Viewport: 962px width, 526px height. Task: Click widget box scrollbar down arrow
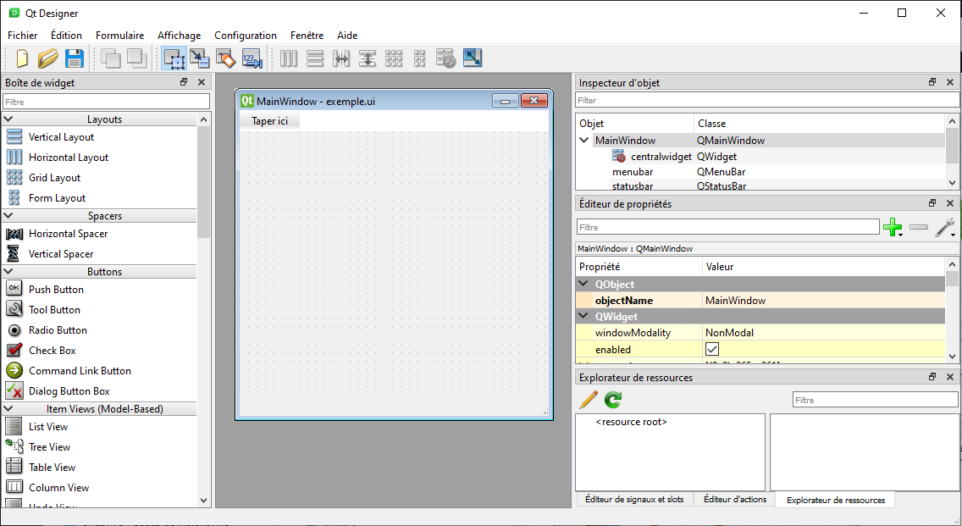[204, 501]
